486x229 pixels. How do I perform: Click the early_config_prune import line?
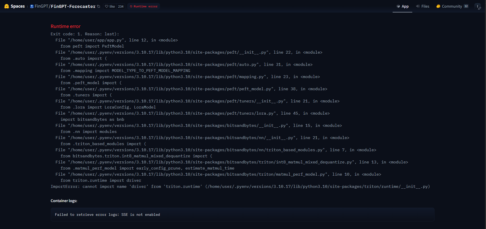[x=147, y=168]
